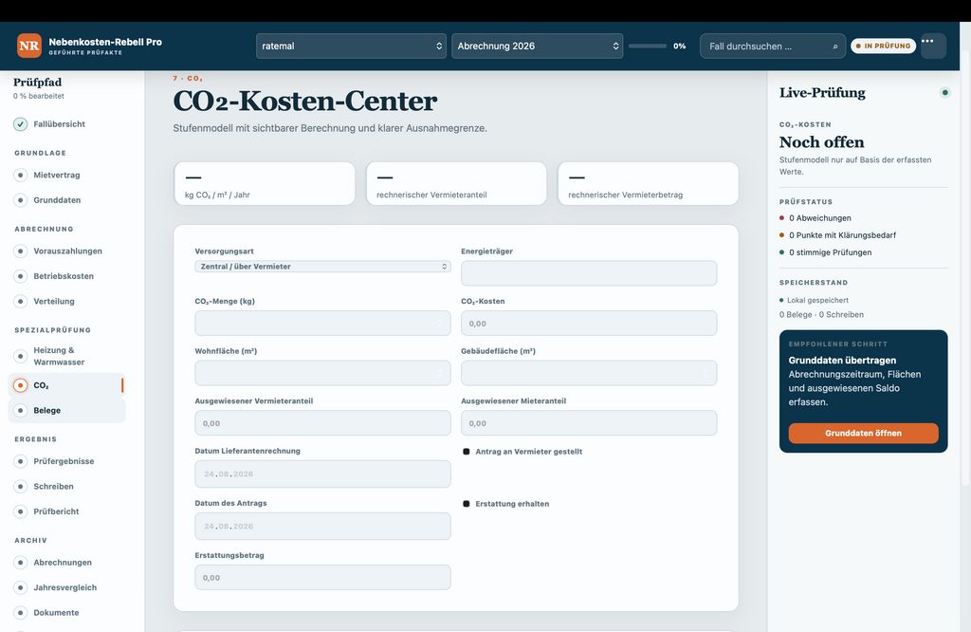The image size is (971, 632).
Task: Click the Wohnfläche (m²) stepper field
Action: (322, 373)
